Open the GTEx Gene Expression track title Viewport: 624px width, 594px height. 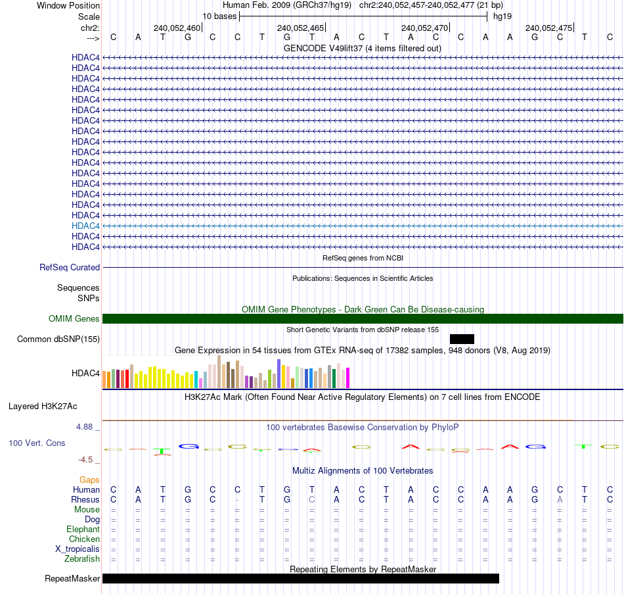coord(363,350)
